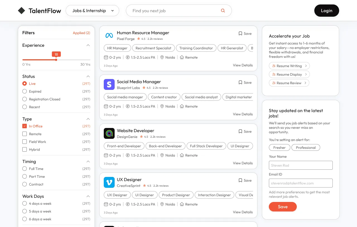Click the Your Name input field
The width and height of the screenshot is (357, 227).
tap(300, 165)
